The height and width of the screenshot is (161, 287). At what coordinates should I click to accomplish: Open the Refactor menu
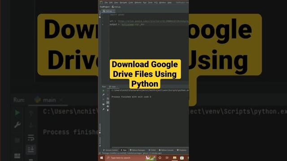[x=138, y=3]
